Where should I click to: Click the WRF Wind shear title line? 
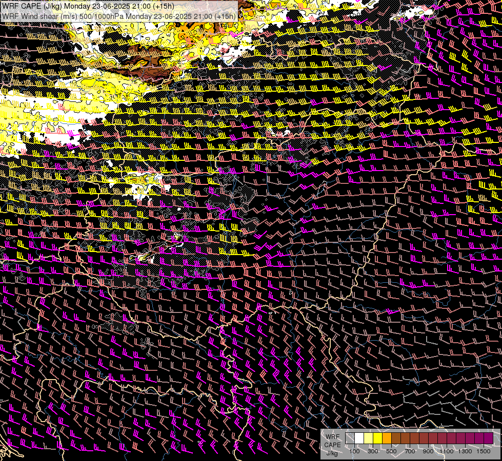pyautogui.click(x=119, y=16)
